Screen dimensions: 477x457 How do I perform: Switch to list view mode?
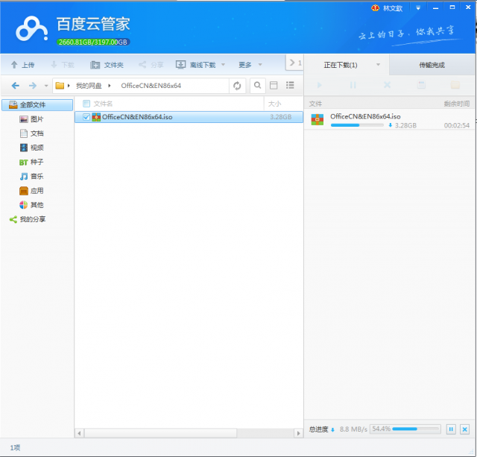point(290,85)
